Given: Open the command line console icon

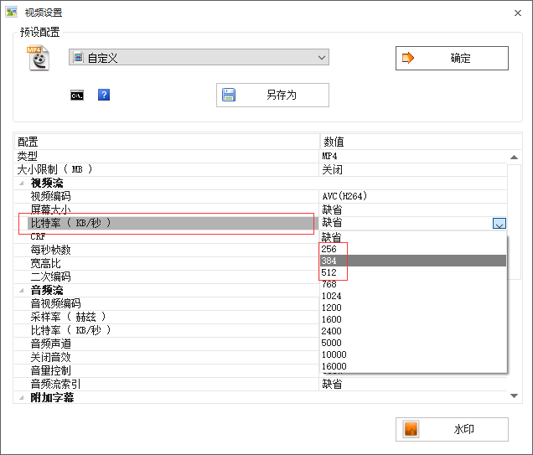Looking at the screenshot, I should pos(77,96).
